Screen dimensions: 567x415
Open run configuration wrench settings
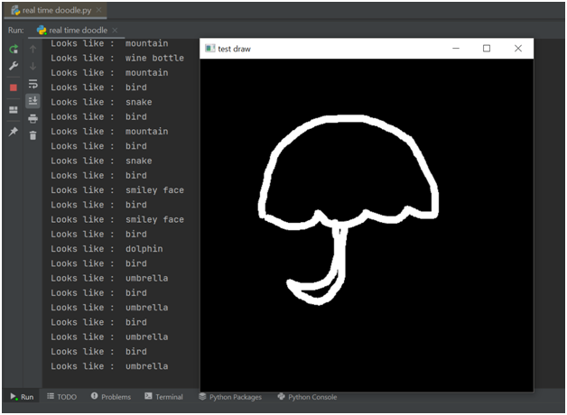click(x=14, y=66)
